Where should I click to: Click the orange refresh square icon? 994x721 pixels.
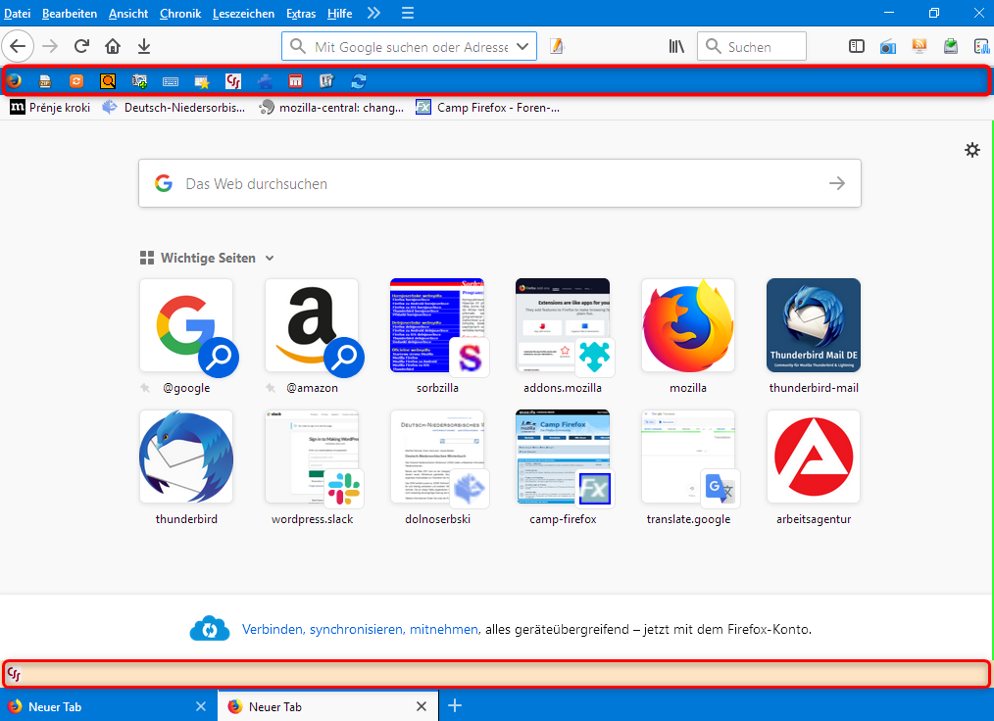tap(76, 81)
